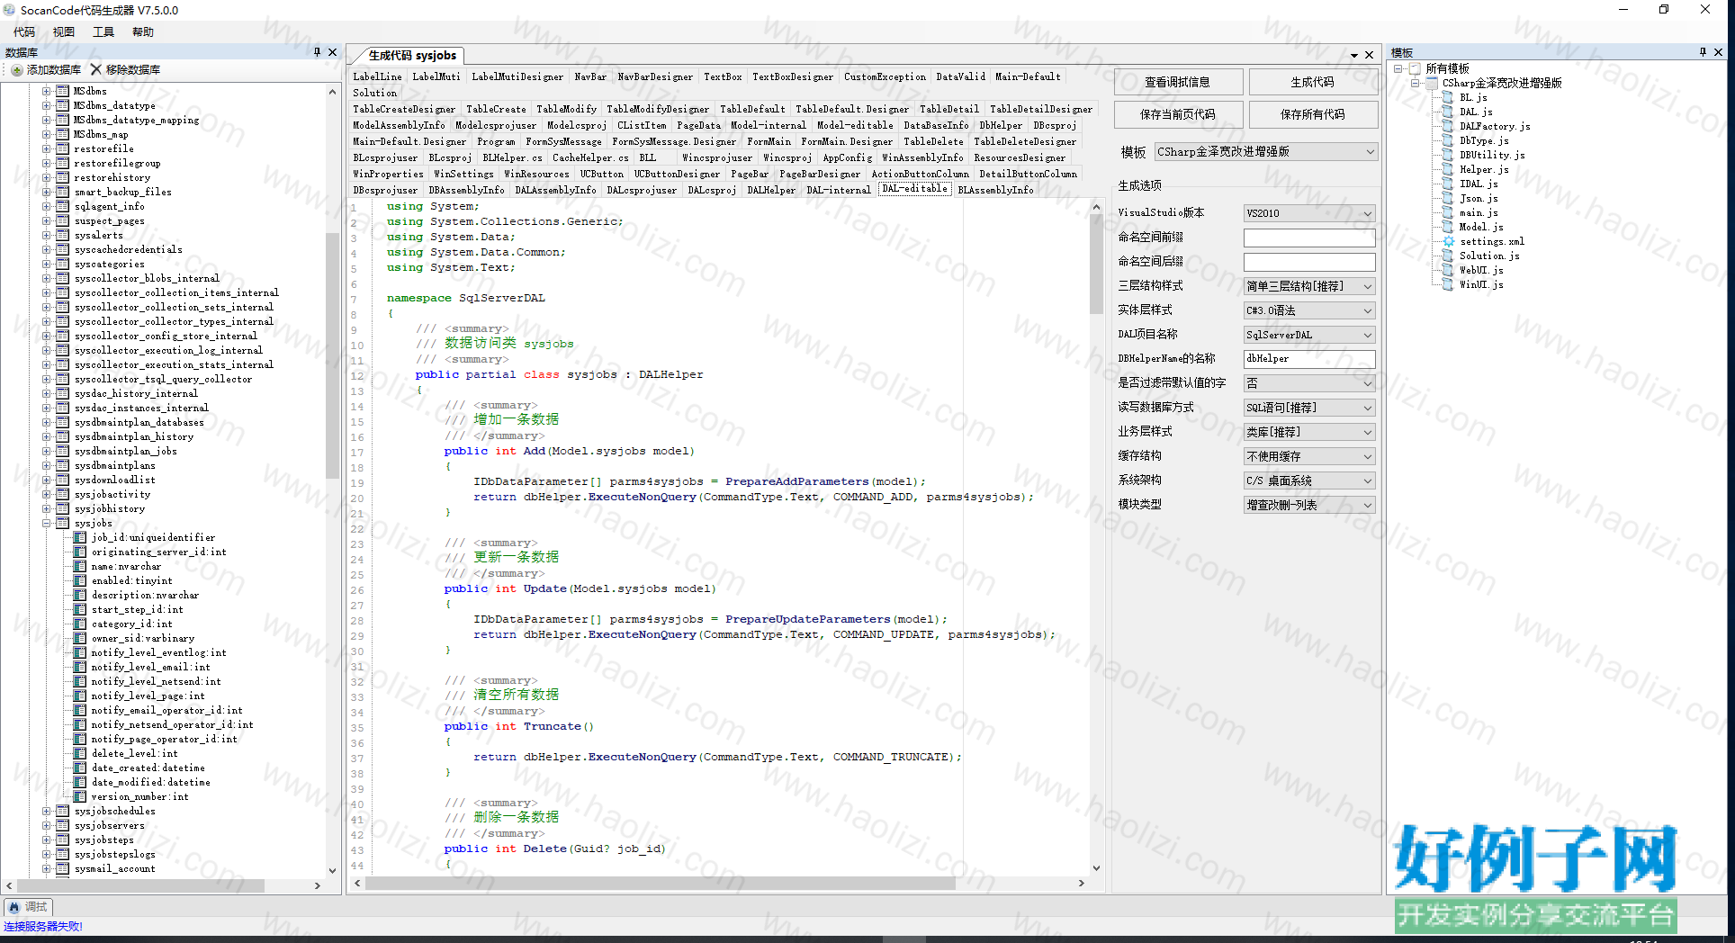Image resolution: width=1735 pixels, height=943 pixels.
Task: Click the debug tab icon at bottom
Action: tap(14, 907)
